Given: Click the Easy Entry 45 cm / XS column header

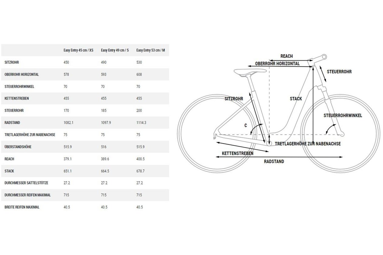Looking at the screenshot, I should [76, 50].
